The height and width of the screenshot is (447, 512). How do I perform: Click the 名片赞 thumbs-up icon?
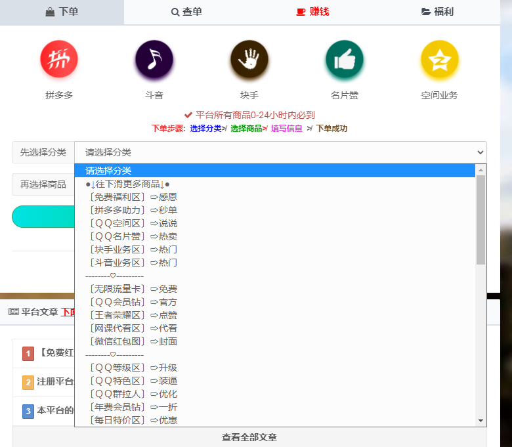click(344, 59)
